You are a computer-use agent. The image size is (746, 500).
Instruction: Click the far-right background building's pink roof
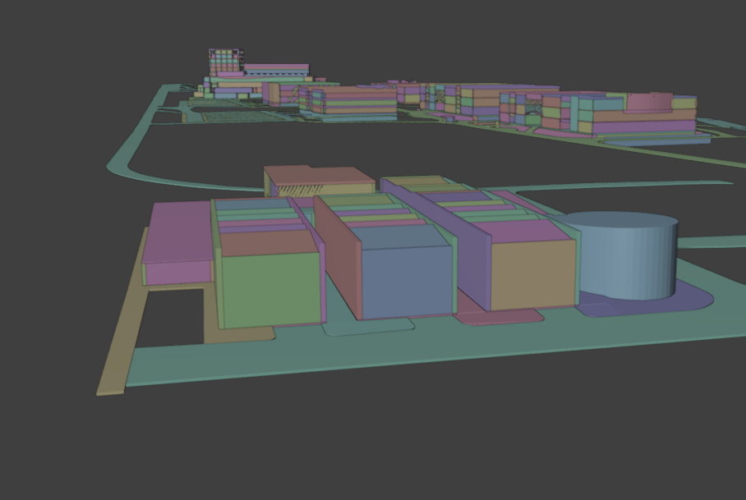[x=649, y=100]
